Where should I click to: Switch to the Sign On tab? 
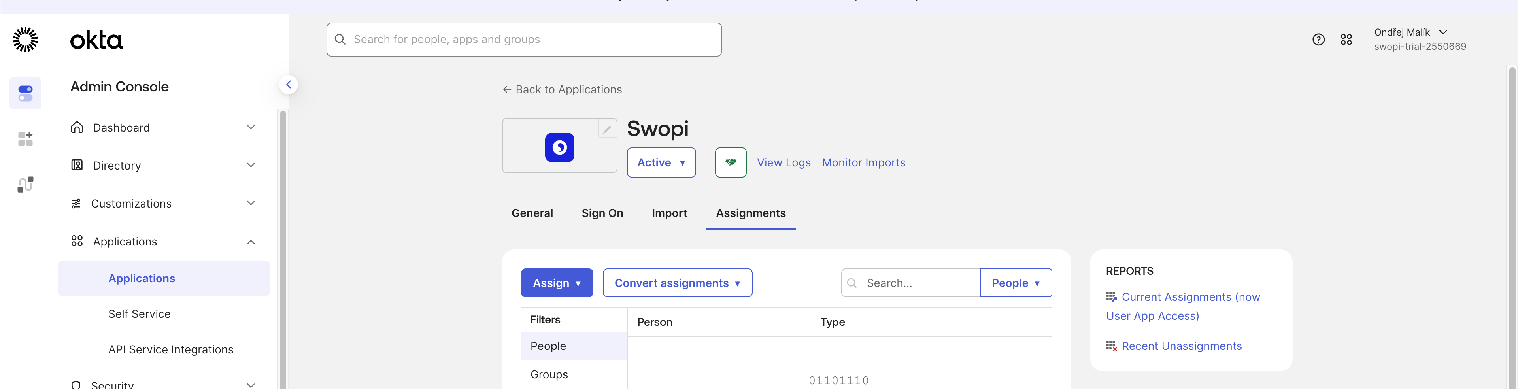602,213
